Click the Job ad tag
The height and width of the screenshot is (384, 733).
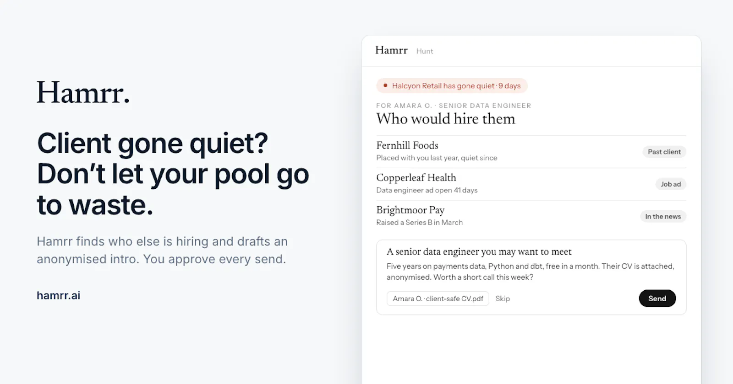[671, 184]
